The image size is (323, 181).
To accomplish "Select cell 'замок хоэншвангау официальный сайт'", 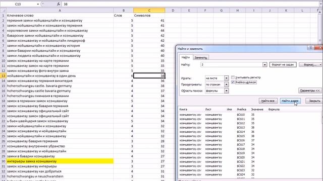I will [60, 111].
